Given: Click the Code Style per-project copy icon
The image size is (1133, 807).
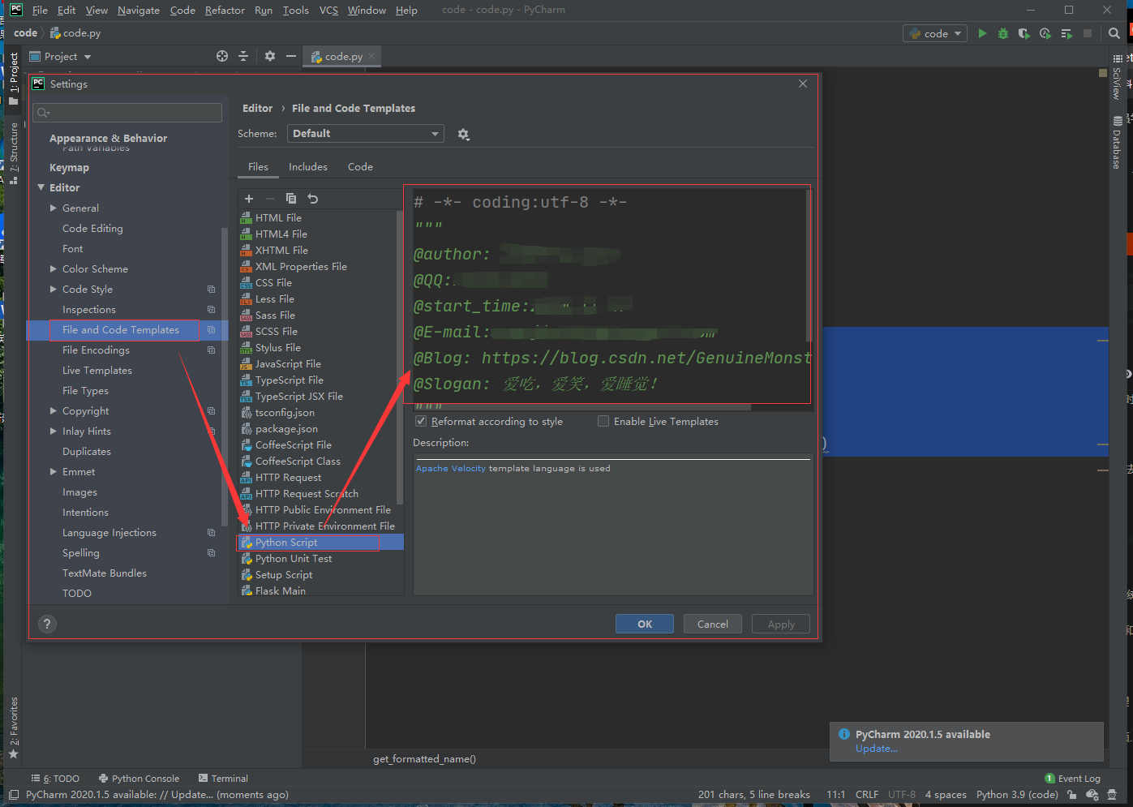Looking at the screenshot, I should 211,290.
